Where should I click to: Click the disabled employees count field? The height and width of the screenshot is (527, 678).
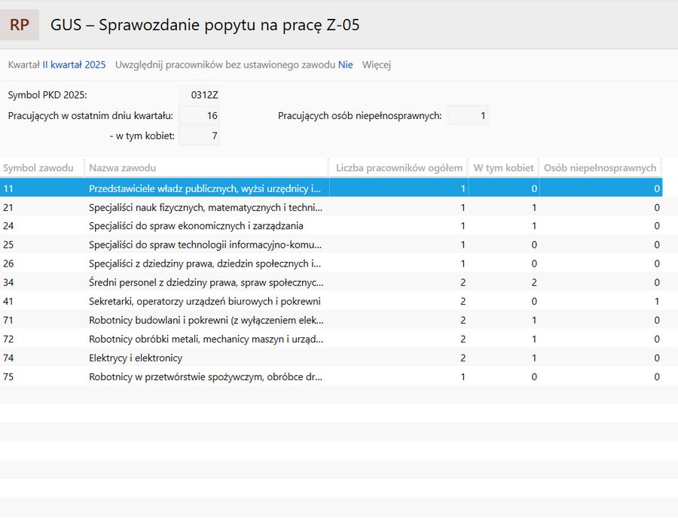[x=468, y=116]
